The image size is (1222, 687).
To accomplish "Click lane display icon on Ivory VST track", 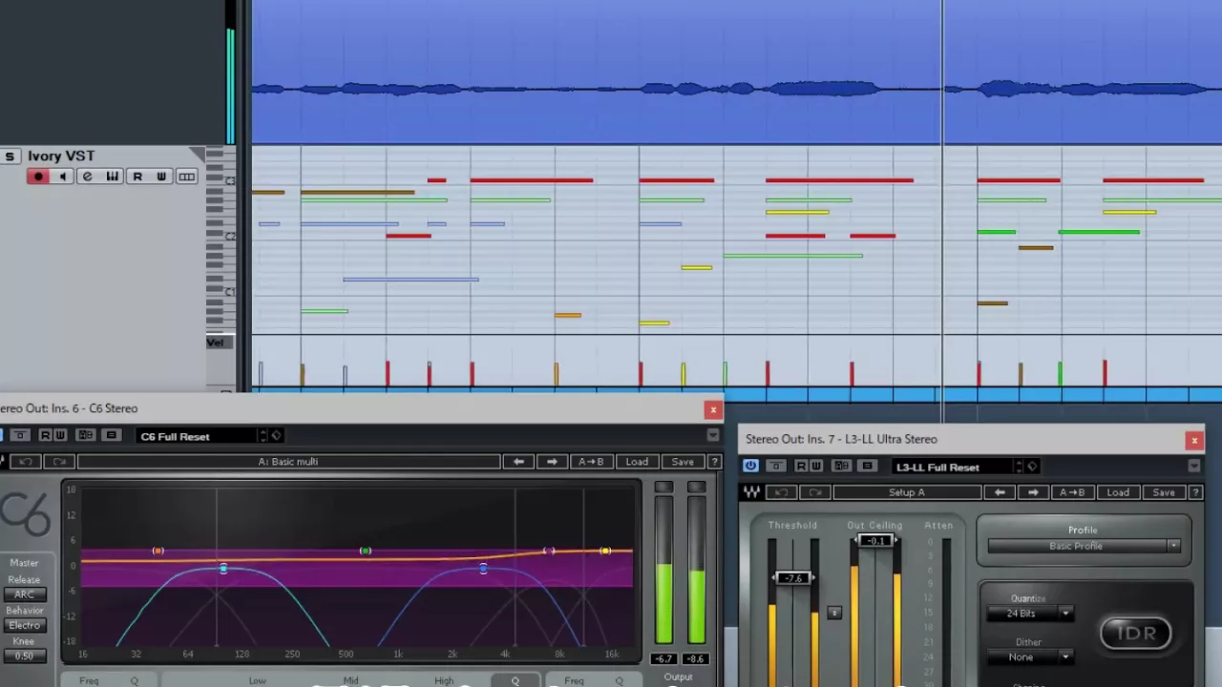I will tap(187, 177).
